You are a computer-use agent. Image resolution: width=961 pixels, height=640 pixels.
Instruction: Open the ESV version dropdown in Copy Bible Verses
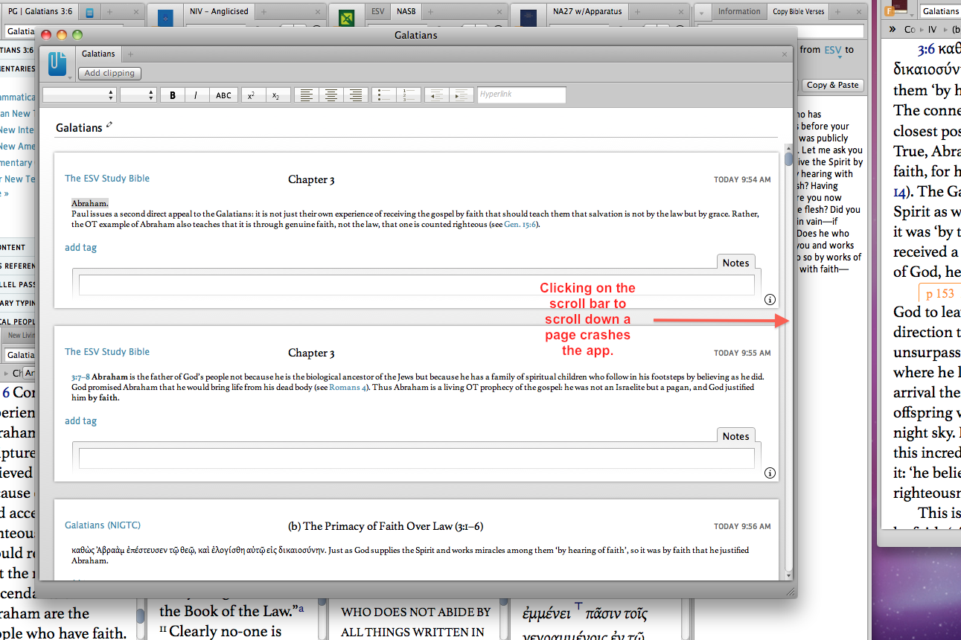pyautogui.click(x=831, y=51)
